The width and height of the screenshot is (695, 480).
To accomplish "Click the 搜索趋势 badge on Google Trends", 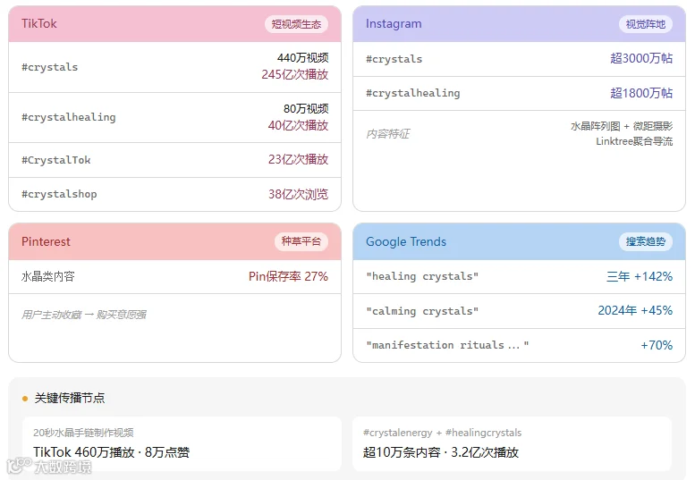I will (x=646, y=241).
